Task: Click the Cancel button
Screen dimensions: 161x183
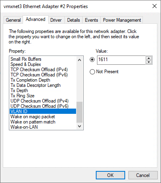Action: coord(143,175)
